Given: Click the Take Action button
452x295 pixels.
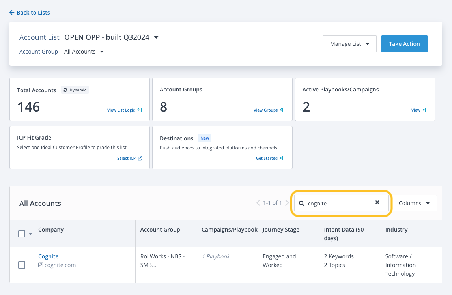Looking at the screenshot, I should 404,44.
